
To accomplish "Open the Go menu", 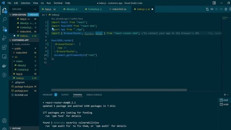I will [43, 3].
